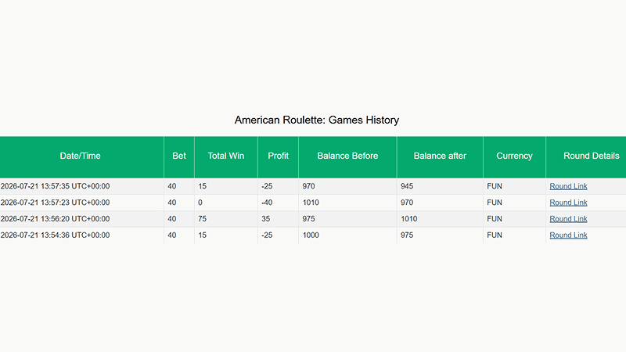The width and height of the screenshot is (626, 352).
Task: Click Bet value 40 in the 13:57:23 row
Action: point(172,203)
